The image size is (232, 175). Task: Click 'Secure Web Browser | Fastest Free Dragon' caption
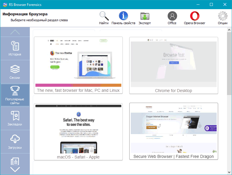click(x=174, y=156)
